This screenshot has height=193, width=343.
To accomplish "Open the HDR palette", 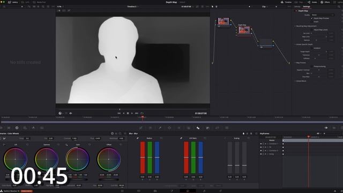I will 25,128.
